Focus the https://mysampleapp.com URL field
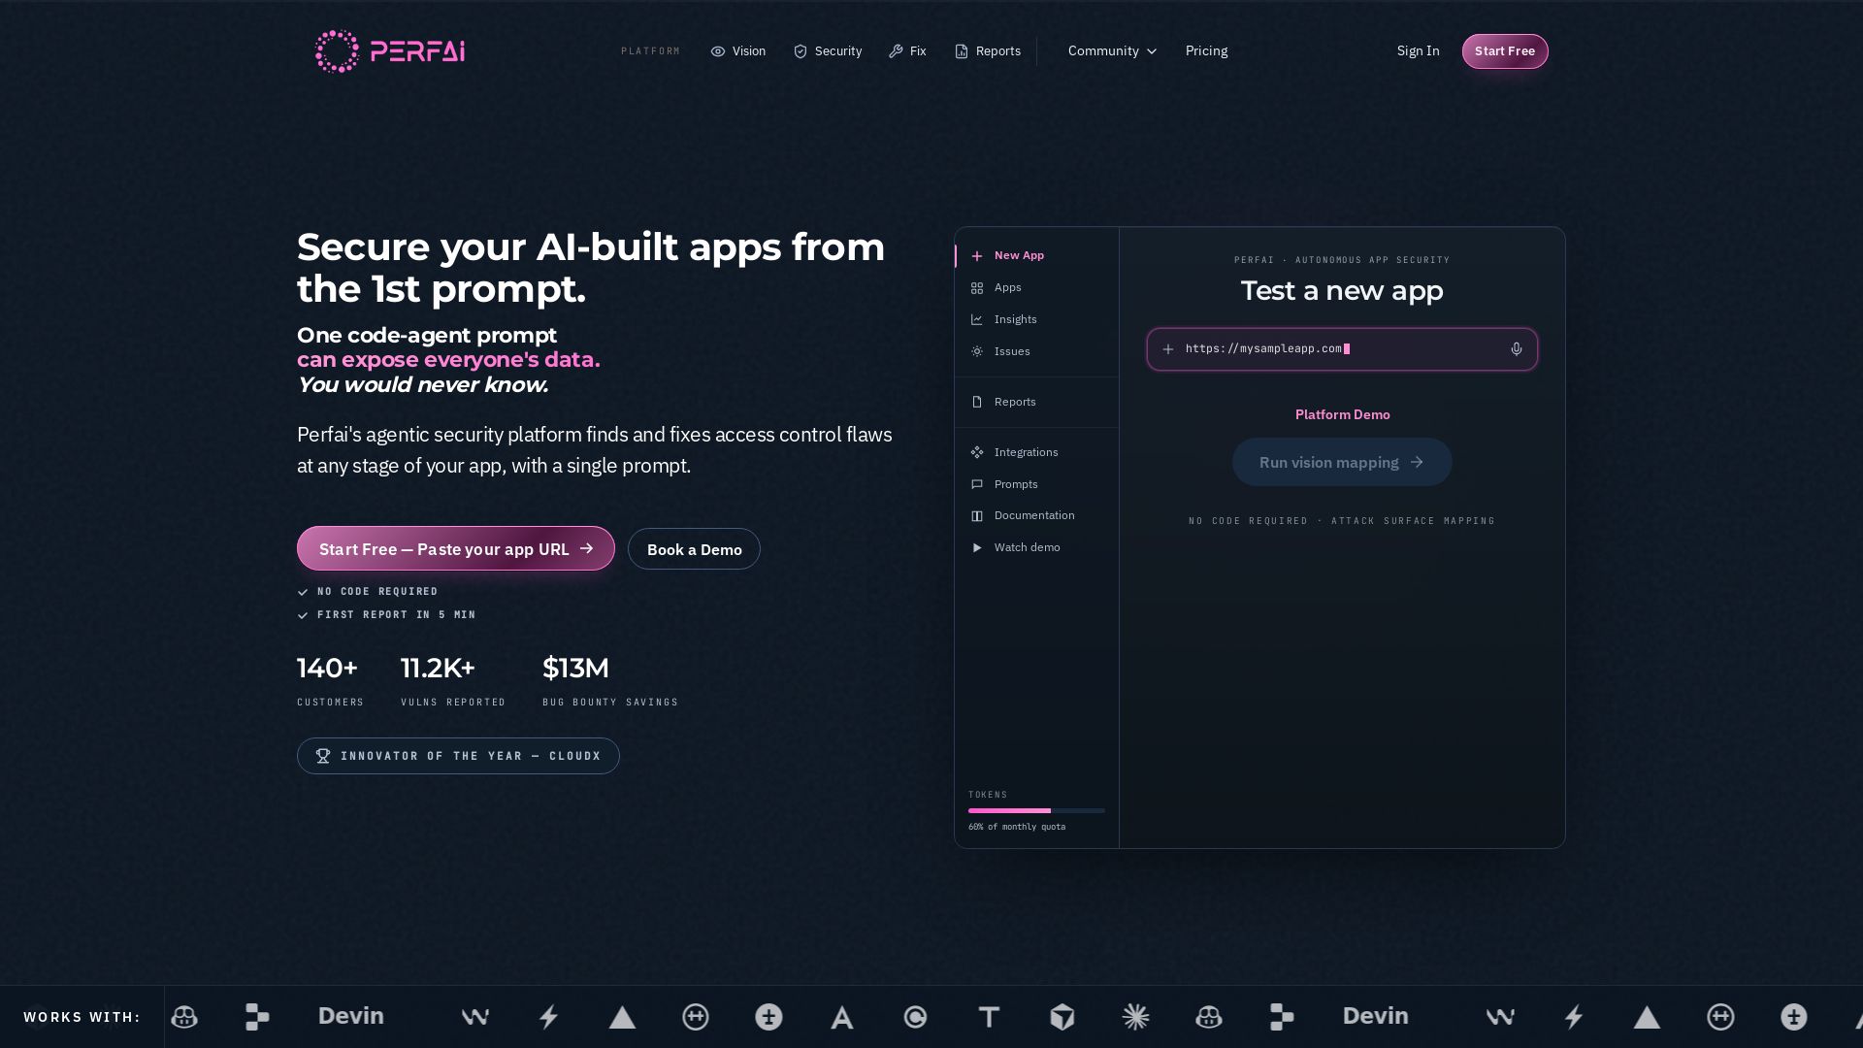 1342,349
